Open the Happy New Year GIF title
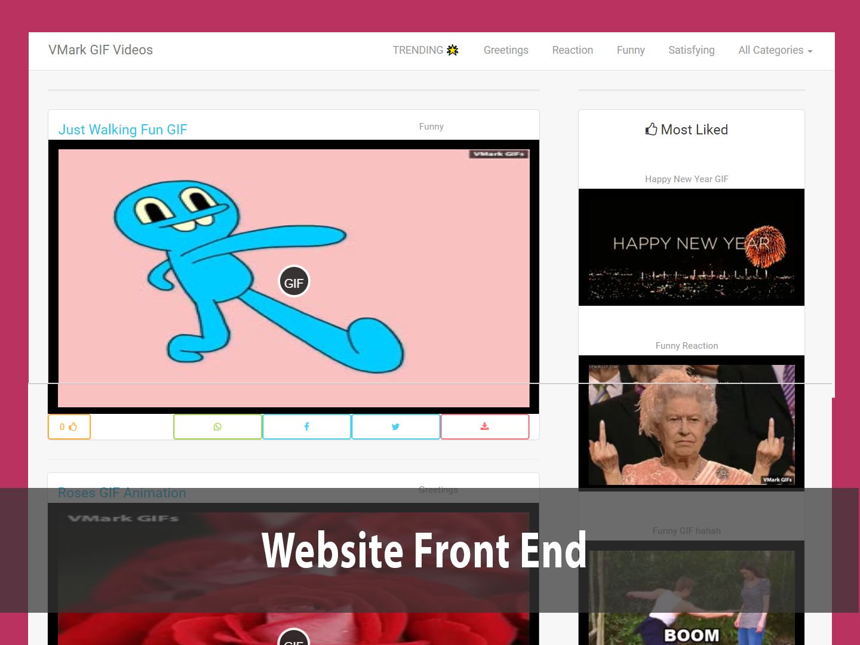Screen dimensions: 860x645 click(x=687, y=179)
